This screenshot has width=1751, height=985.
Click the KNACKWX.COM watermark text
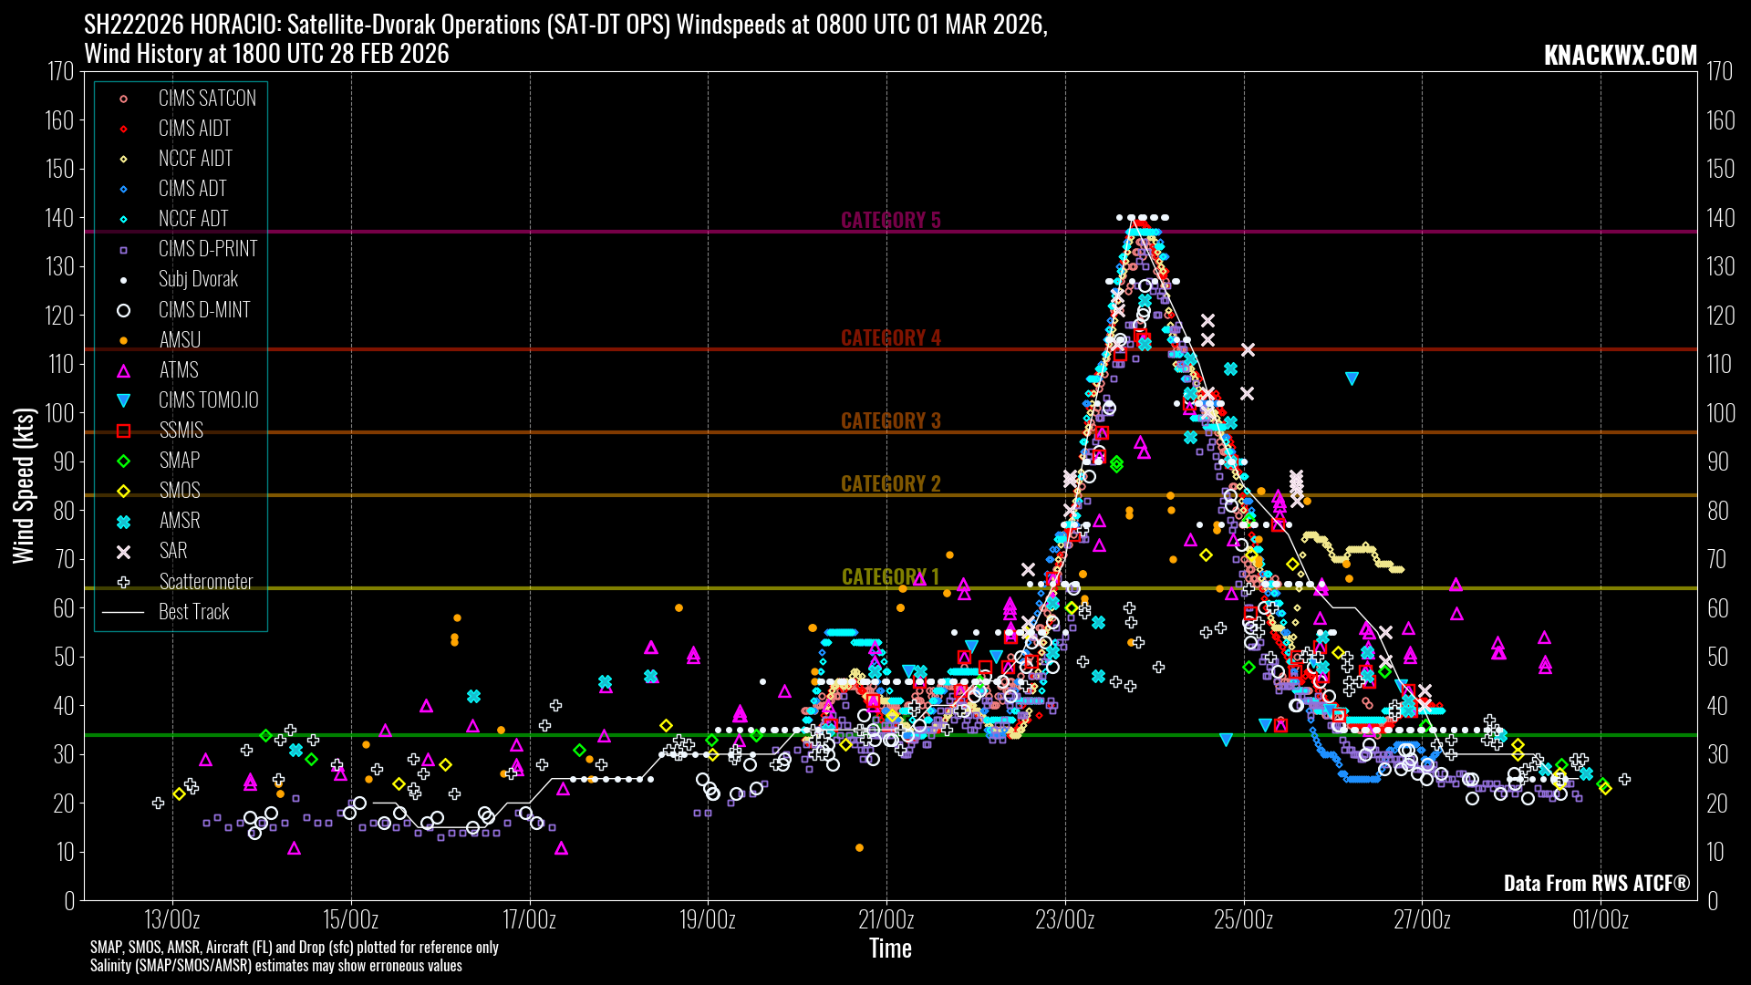click(x=1620, y=56)
